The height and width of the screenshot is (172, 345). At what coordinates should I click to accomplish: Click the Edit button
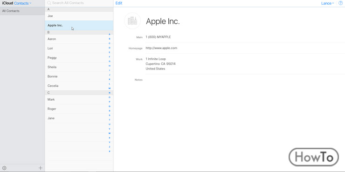click(x=119, y=3)
